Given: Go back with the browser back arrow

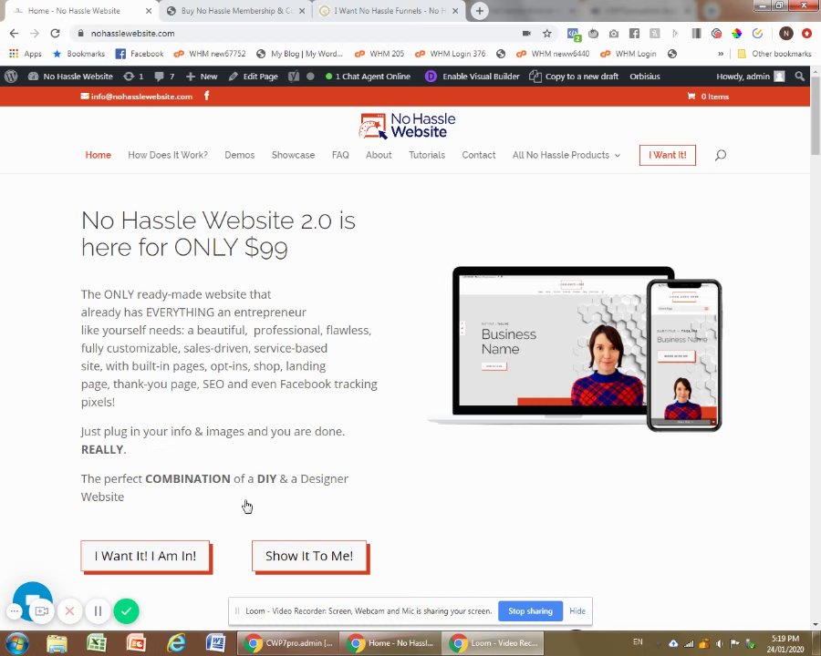Looking at the screenshot, I should [14, 33].
